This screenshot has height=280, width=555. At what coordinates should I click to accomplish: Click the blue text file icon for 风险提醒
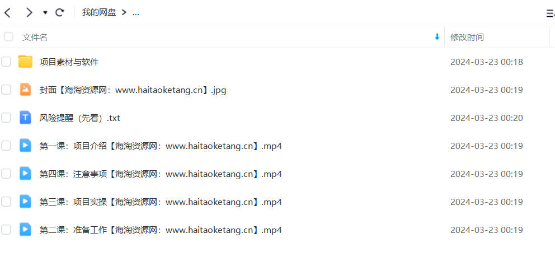coord(26,118)
